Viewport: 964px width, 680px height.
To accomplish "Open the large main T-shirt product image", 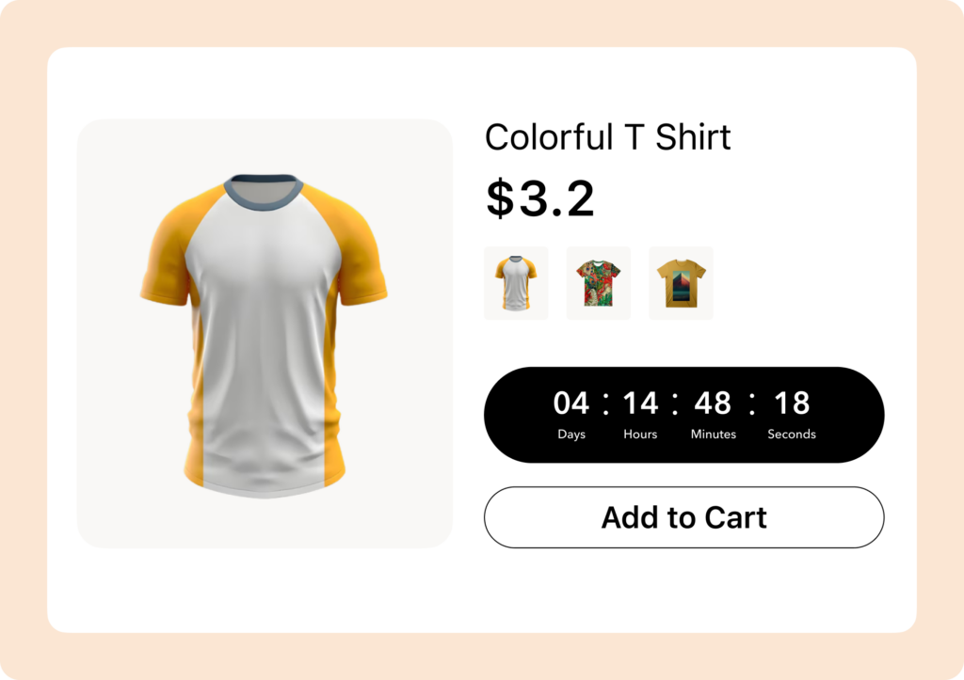I will 265,333.
